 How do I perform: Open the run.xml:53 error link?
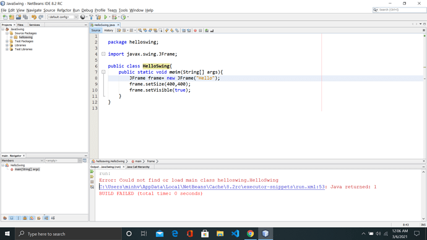click(x=212, y=187)
